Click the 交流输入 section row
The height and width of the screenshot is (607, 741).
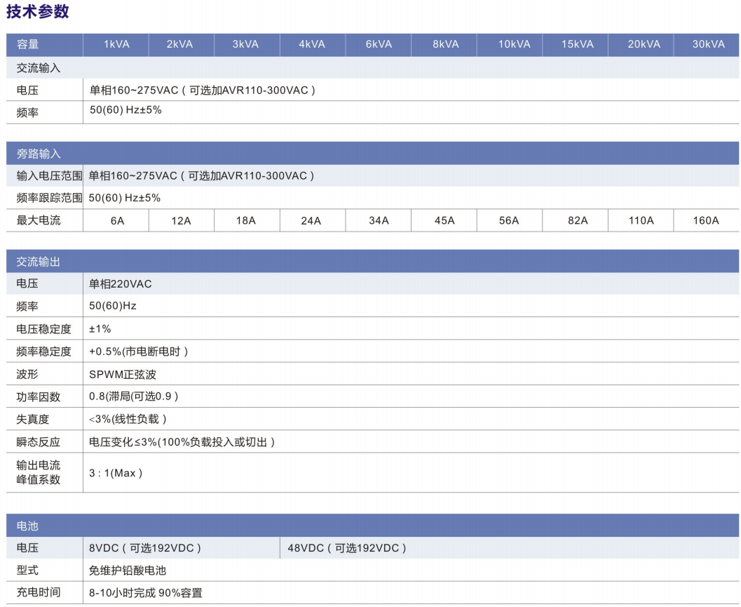(x=372, y=68)
